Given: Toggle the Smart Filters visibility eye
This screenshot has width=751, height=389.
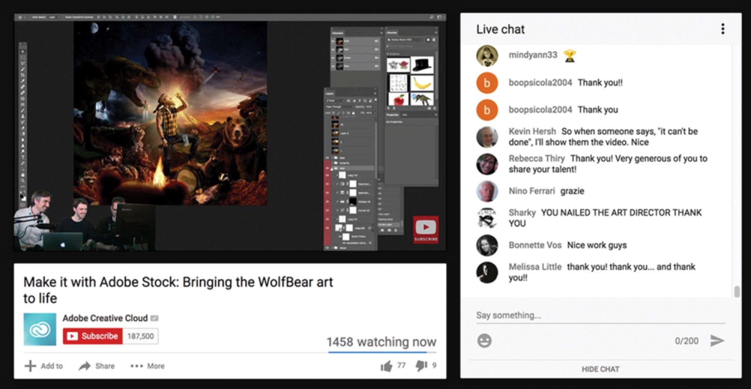Looking at the screenshot, I should 340,236.
